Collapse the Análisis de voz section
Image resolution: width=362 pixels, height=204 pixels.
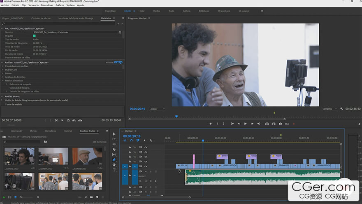pos(2,96)
